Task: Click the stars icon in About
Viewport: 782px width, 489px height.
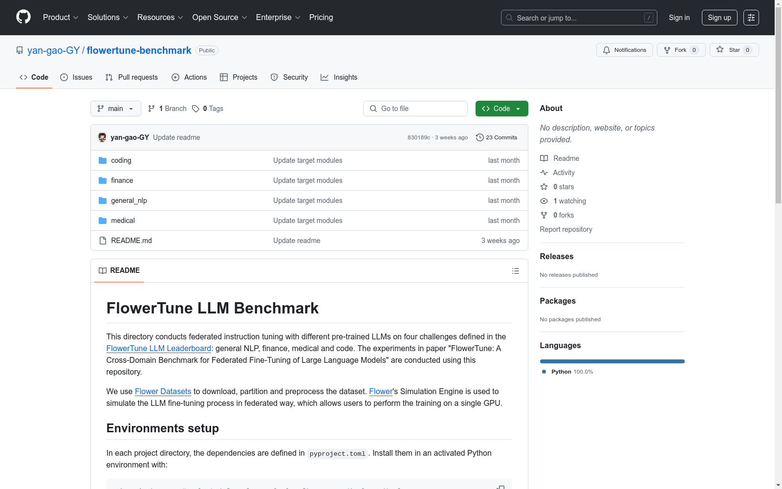Action: (x=544, y=187)
